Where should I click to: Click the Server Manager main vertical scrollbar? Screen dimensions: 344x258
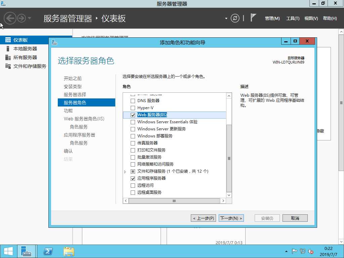[341, 102]
